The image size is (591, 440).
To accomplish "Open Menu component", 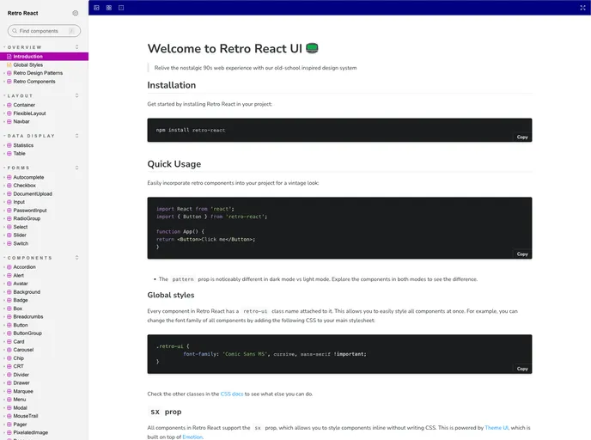I will [x=20, y=400].
